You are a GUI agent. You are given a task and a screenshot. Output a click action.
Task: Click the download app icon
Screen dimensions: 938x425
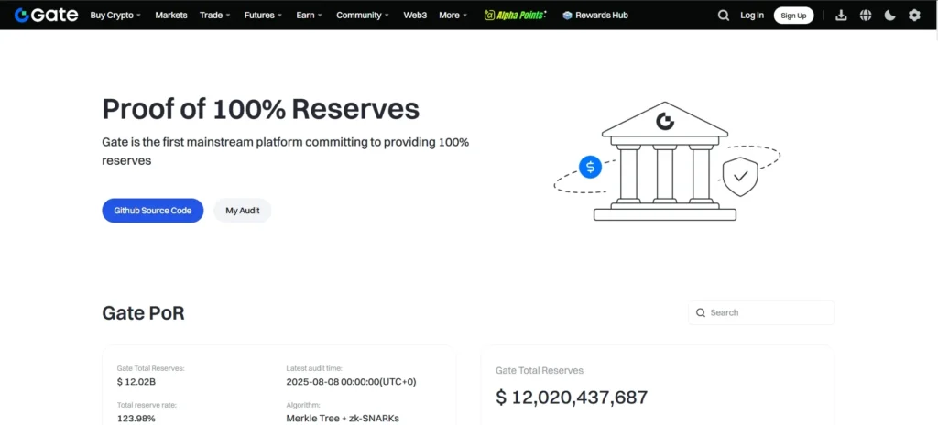(x=841, y=16)
